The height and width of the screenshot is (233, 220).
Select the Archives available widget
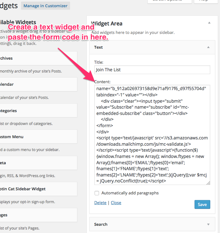[38, 58]
